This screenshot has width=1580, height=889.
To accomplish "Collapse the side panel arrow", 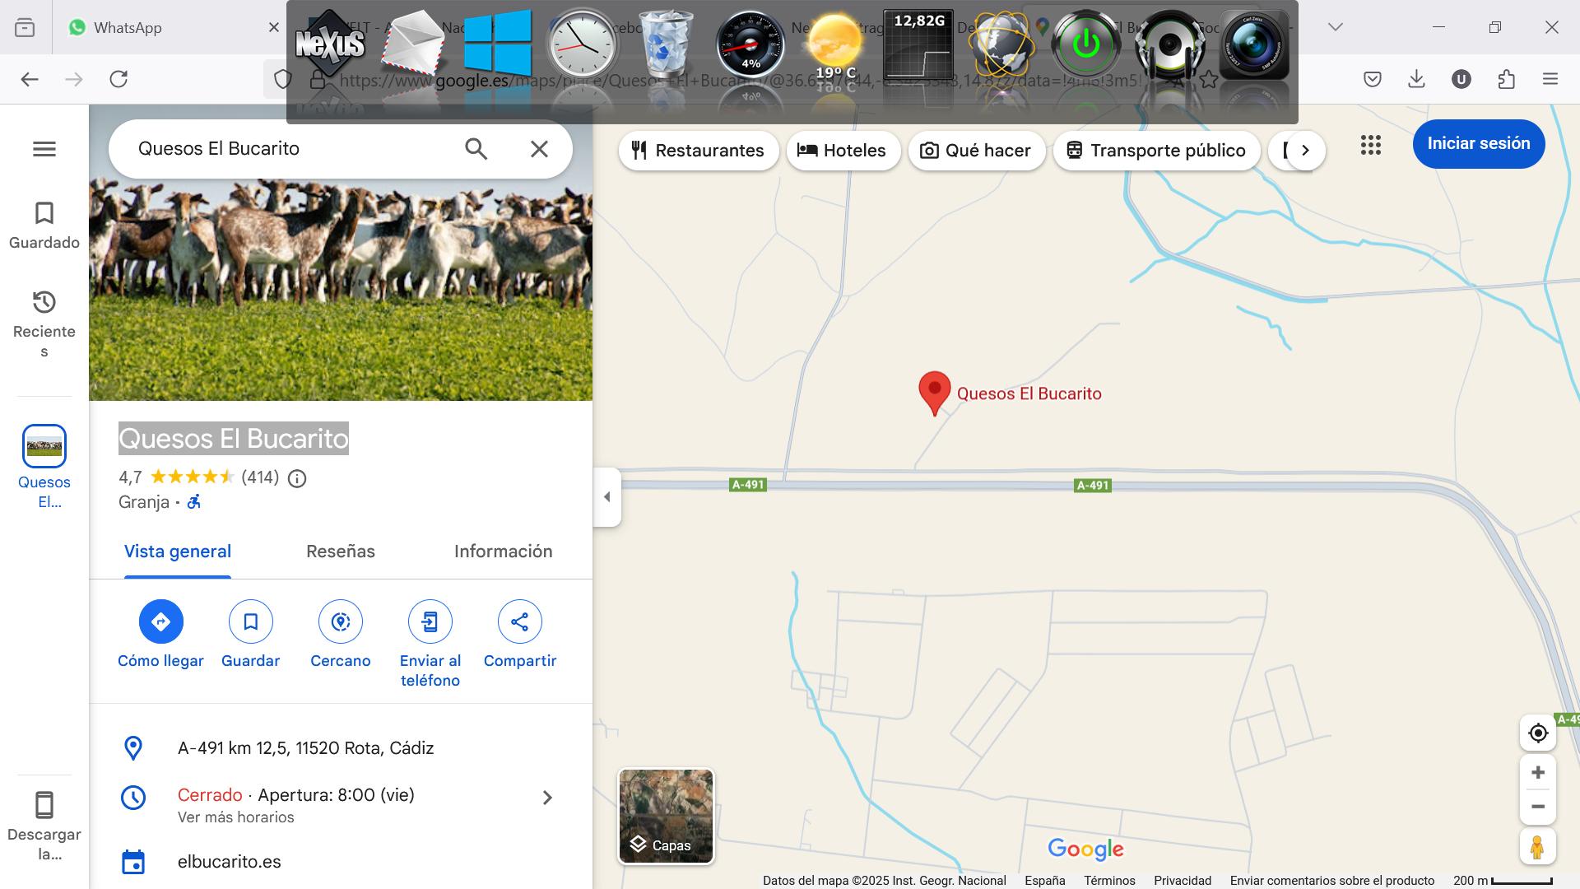I will 607,496.
